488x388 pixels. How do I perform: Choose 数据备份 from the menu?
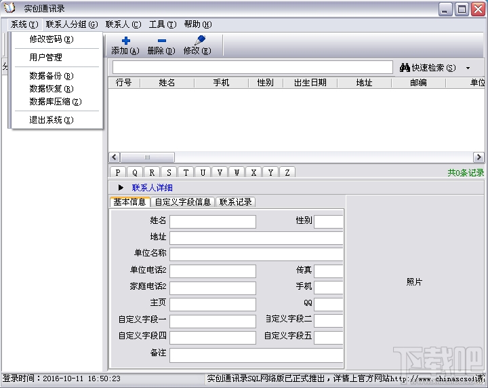coord(57,76)
